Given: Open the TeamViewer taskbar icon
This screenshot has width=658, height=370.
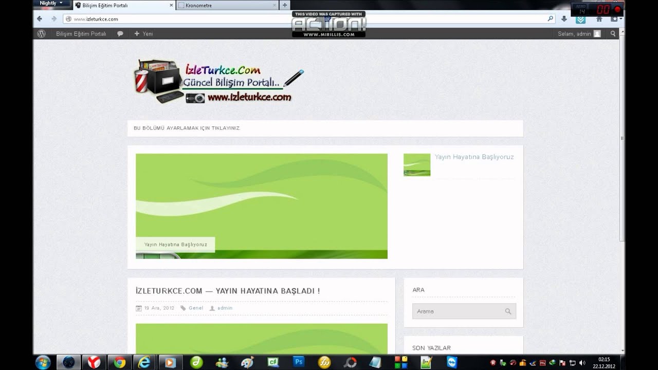Looking at the screenshot, I should click(451, 362).
